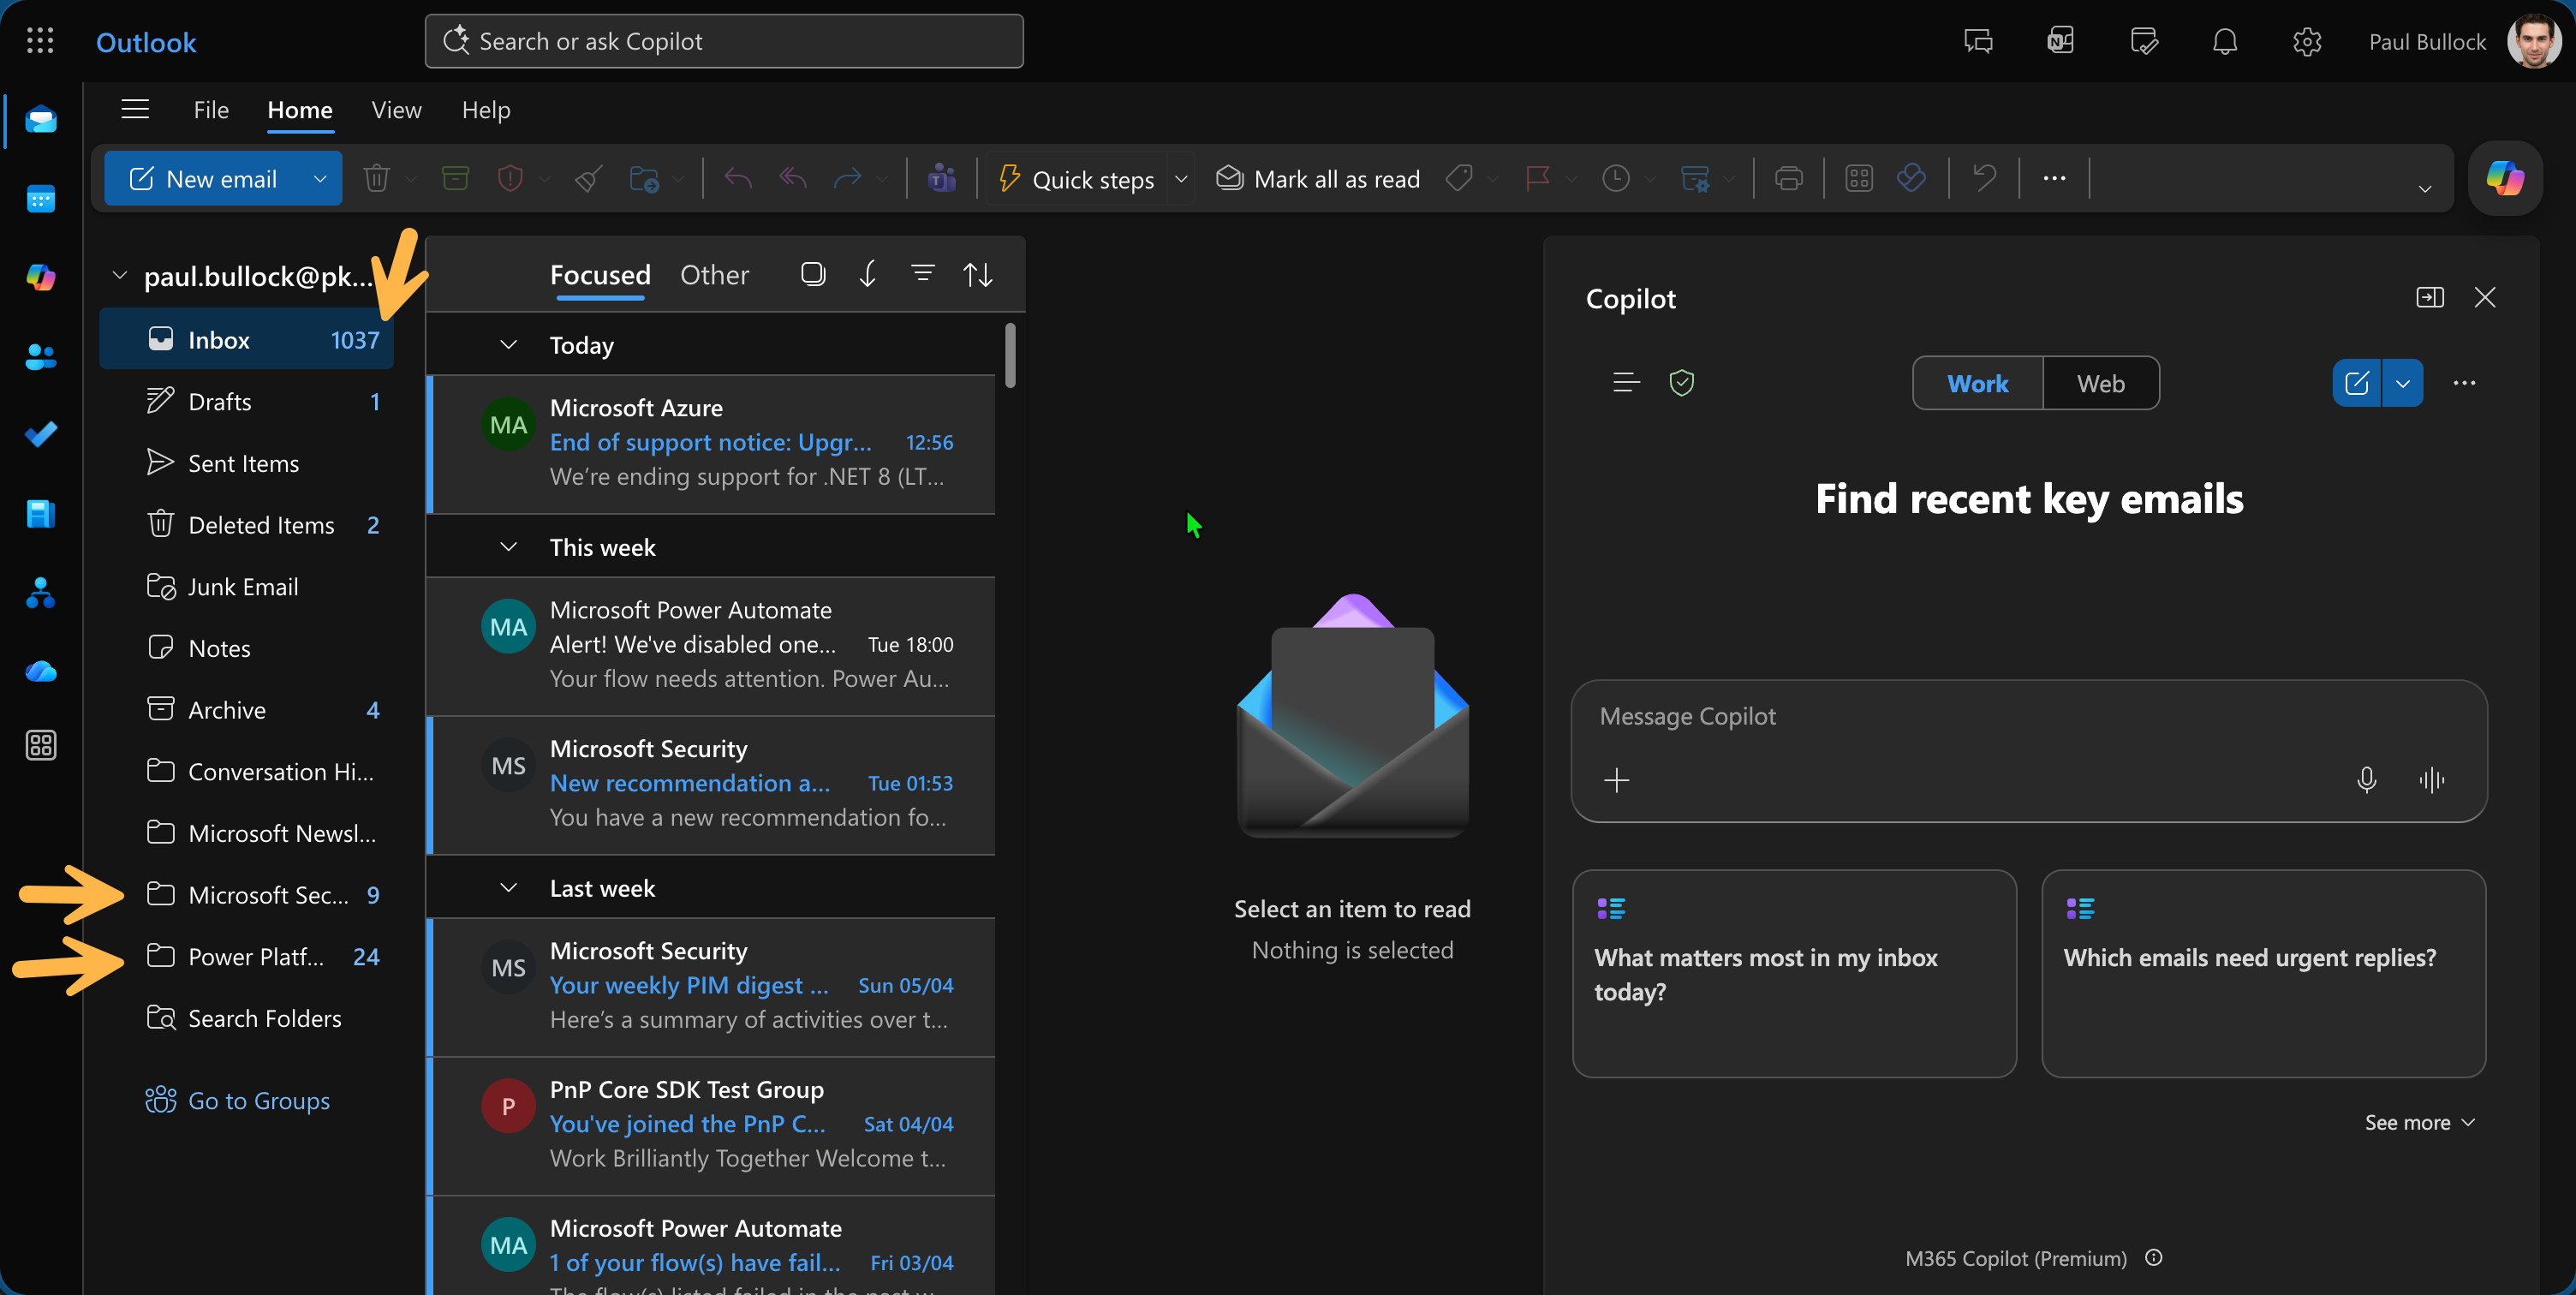2576x1295 pixels.
Task: Click the Archive icon in the ribbon
Action: click(x=455, y=179)
